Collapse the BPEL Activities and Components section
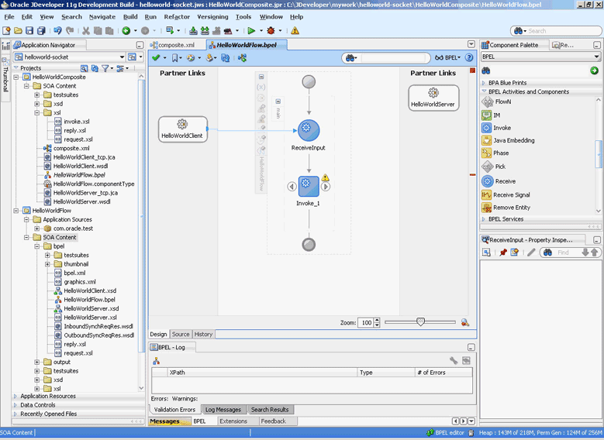This screenshot has height=440, width=604. point(484,91)
